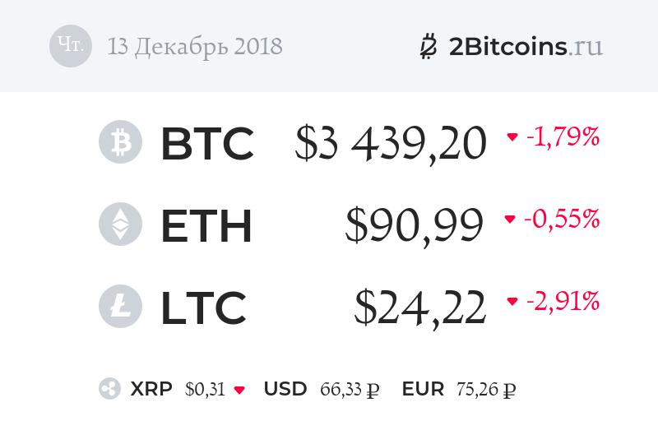Click the Bitcoin coin icon
Screen dimensions: 658x444
(120, 143)
